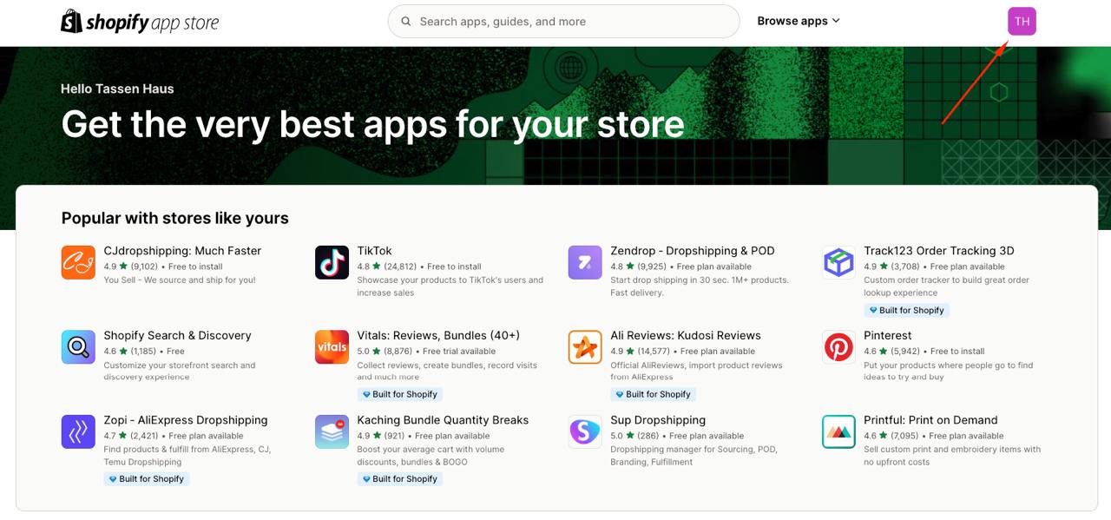Open the CJdropshipping app icon
The width and height of the screenshot is (1111, 520).
click(78, 261)
